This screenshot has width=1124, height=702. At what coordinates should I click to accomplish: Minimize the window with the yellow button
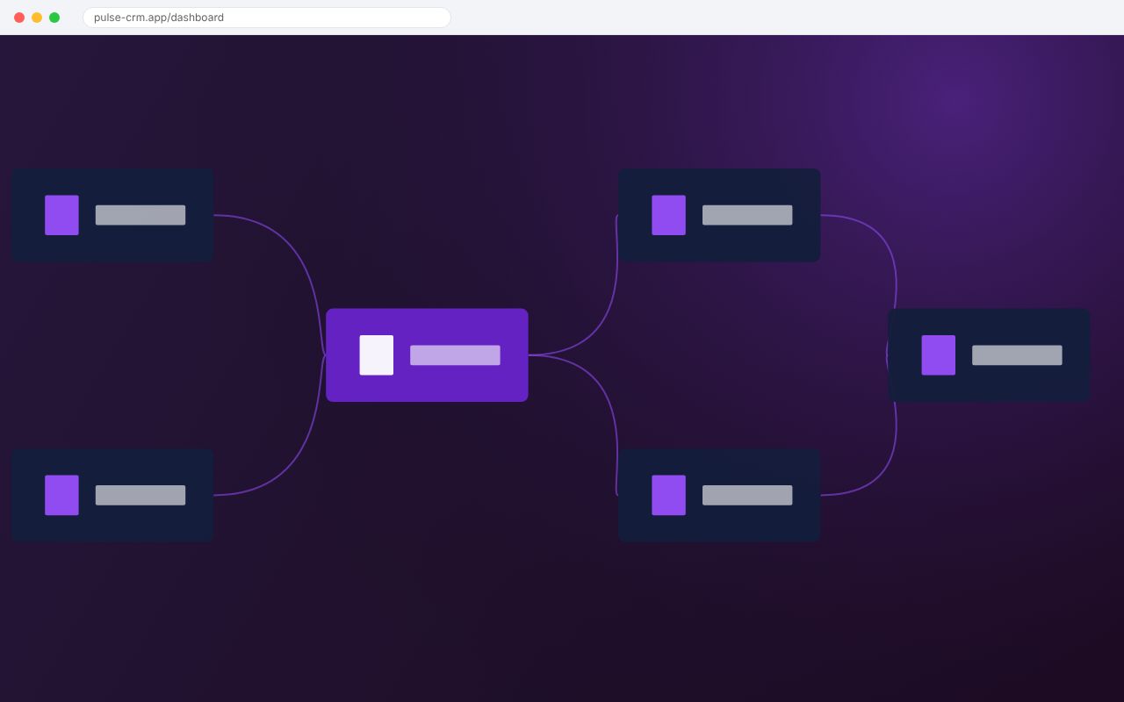tap(37, 18)
